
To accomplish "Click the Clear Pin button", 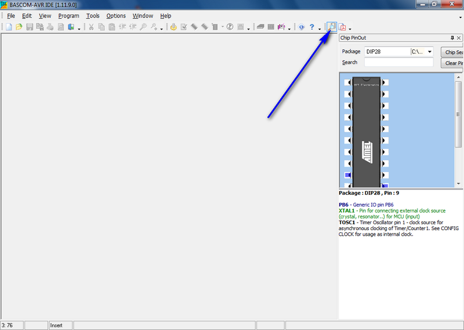I will coord(452,63).
